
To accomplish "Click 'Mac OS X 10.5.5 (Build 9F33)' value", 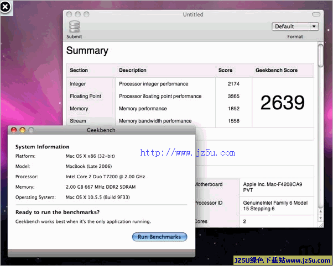I will click(x=98, y=197).
